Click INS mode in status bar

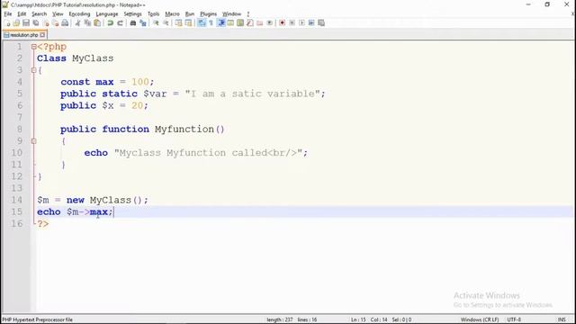coord(562,319)
